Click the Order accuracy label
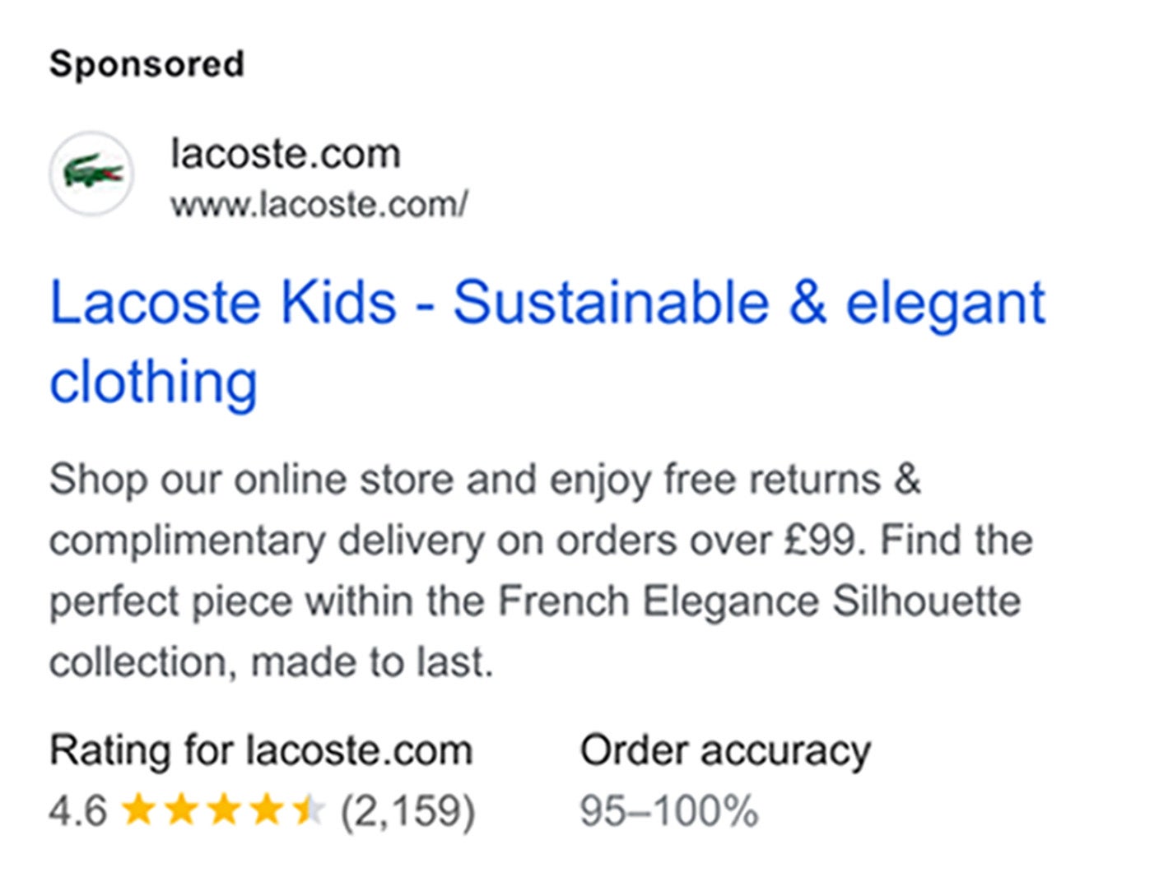This screenshot has width=1159, height=877. point(725,749)
